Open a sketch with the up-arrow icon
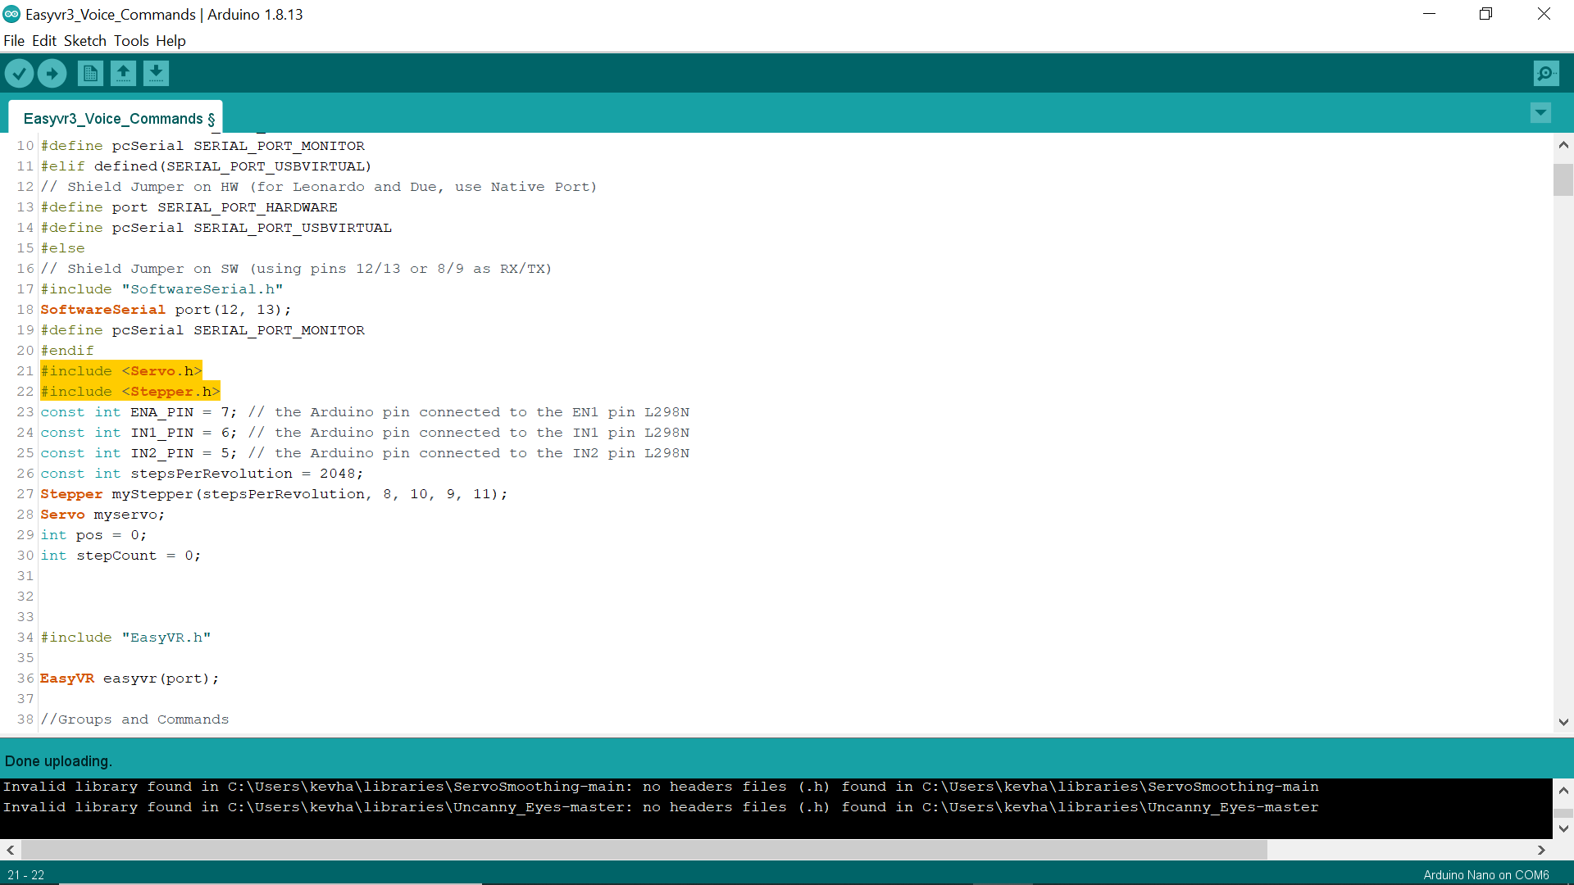The width and height of the screenshot is (1574, 885). (x=123, y=73)
